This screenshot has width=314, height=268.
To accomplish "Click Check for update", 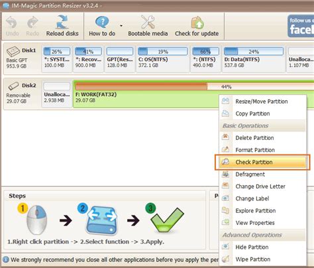I will [197, 26].
